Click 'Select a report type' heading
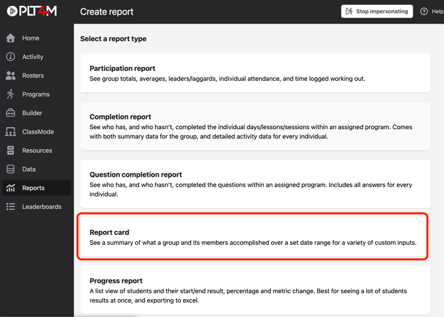Image resolution: width=444 pixels, height=317 pixels. (x=113, y=39)
